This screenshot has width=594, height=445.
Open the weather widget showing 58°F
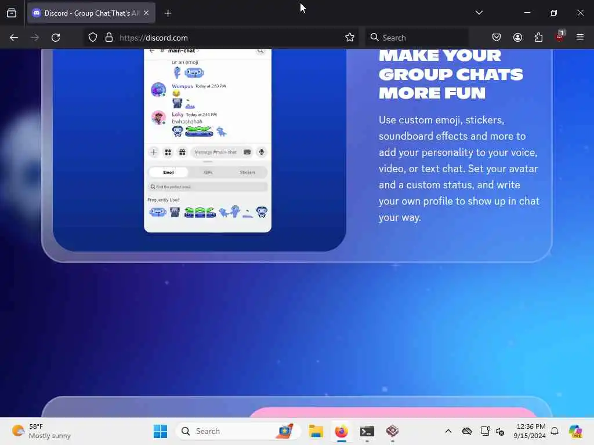(x=41, y=431)
